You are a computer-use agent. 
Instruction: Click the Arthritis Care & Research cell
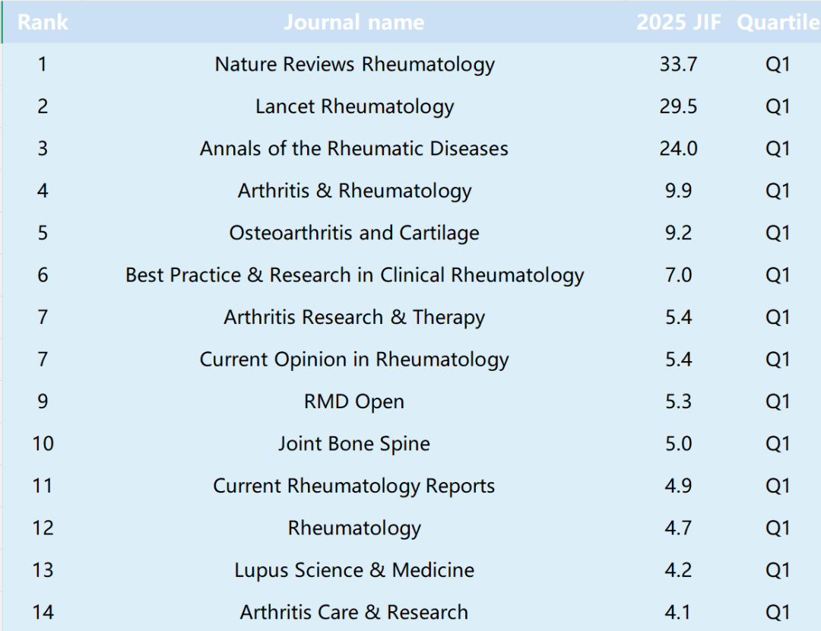tap(354, 612)
